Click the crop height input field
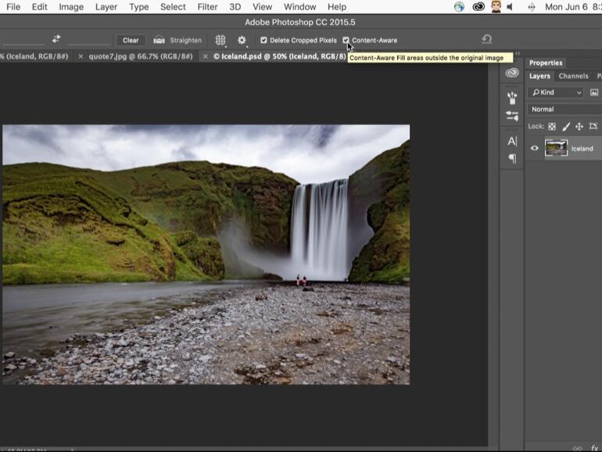Screen dimensions: 602x452 (89, 40)
